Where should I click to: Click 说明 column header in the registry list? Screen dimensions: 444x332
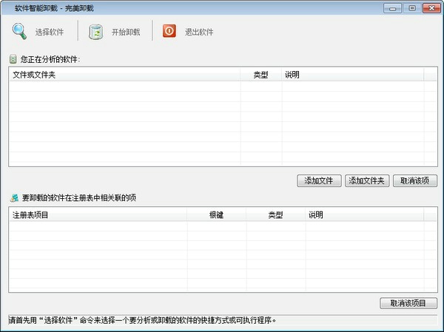tap(364, 215)
